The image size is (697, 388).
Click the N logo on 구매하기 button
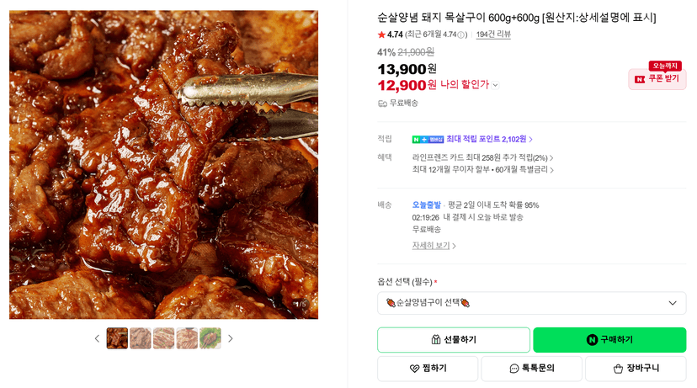592,340
